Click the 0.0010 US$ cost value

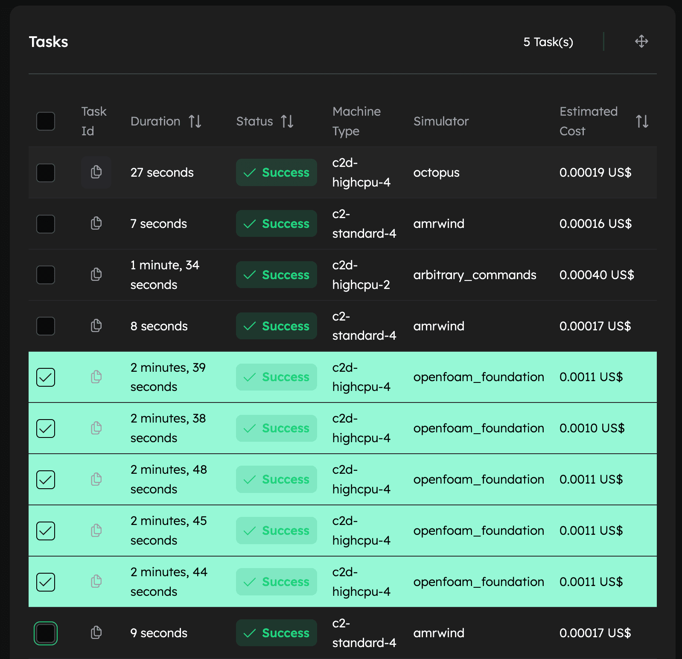(x=592, y=428)
